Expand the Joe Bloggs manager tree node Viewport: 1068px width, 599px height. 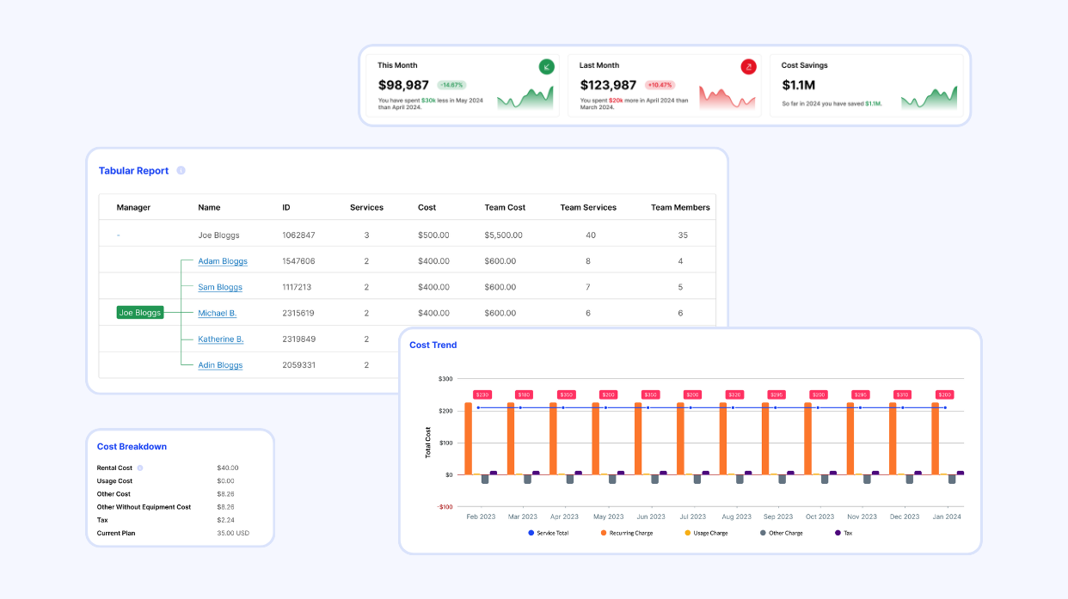(139, 313)
